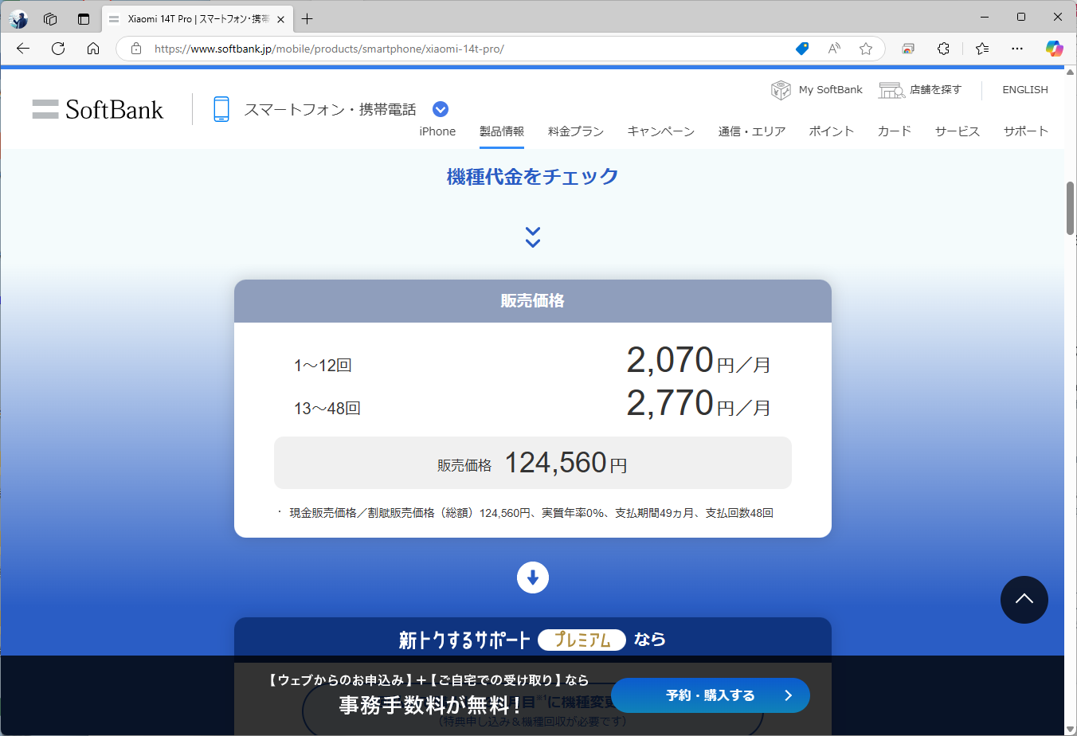Return to top using the circular arrow button
Screen dimensions: 1077x736
[x=1024, y=600]
